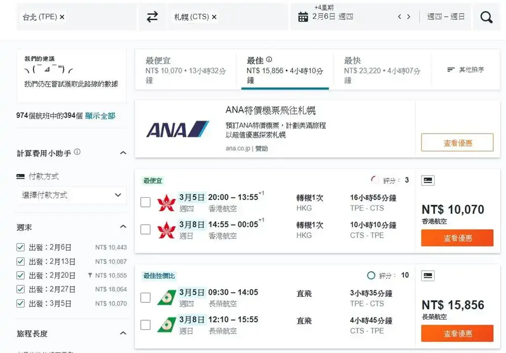Click ANA特價機票飛往札幌 ad headline

(x=270, y=110)
